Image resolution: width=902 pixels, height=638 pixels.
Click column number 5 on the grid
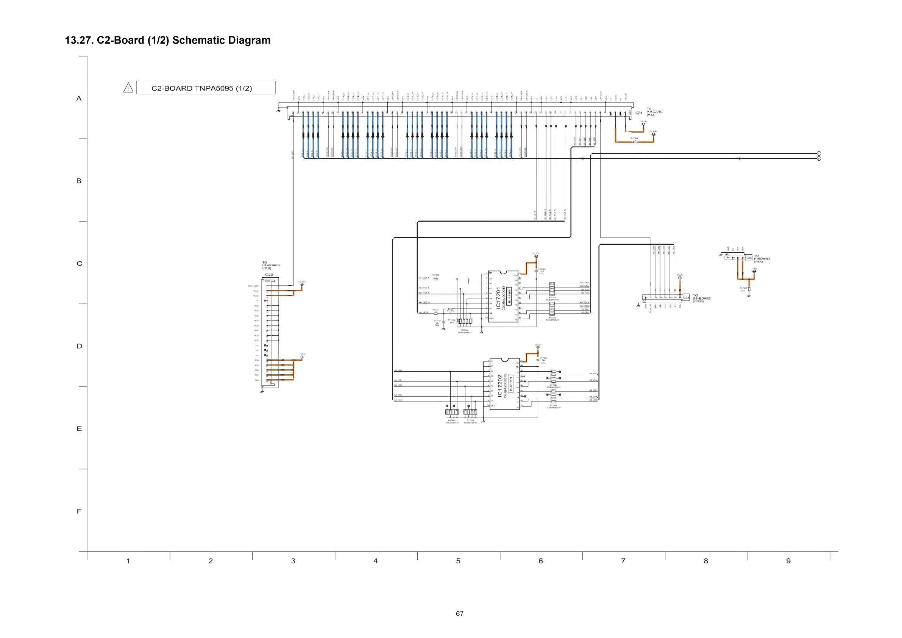tap(458, 561)
